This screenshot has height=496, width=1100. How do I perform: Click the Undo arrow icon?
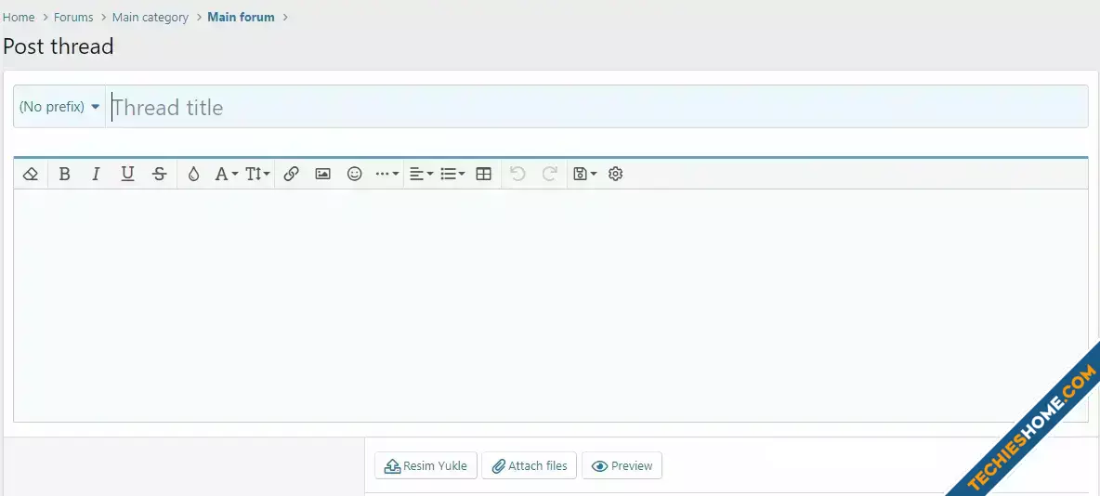point(517,174)
